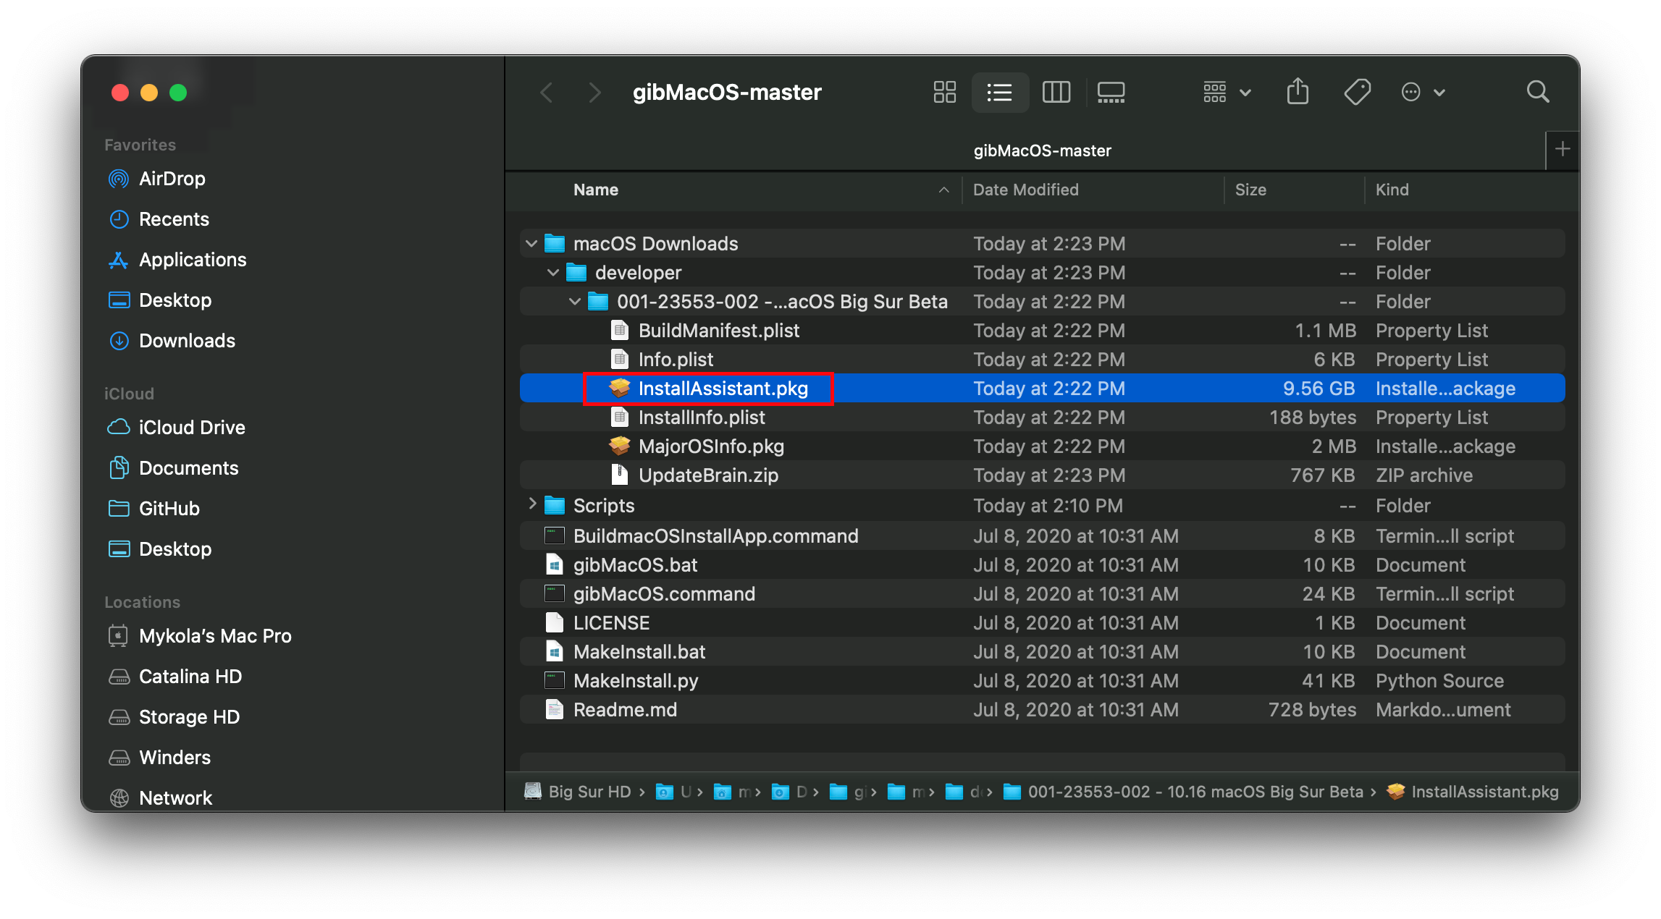Switch to gallery view
The height and width of the screenshot is (919, 1661).
tap(1111, 93)
